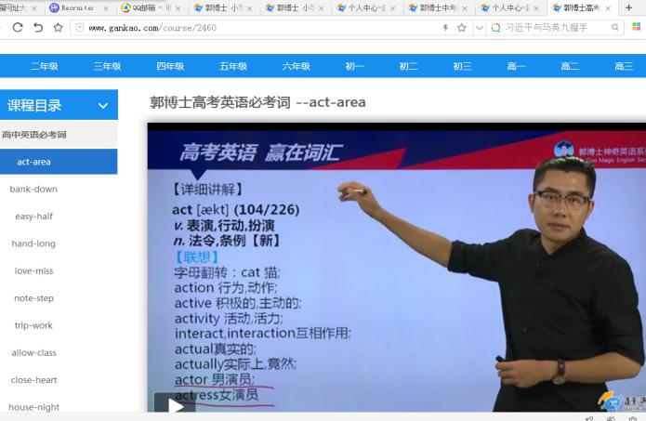Open a new tab with plus button
The height and width of the screenshot is (421, 646).
tap(628, 7)
